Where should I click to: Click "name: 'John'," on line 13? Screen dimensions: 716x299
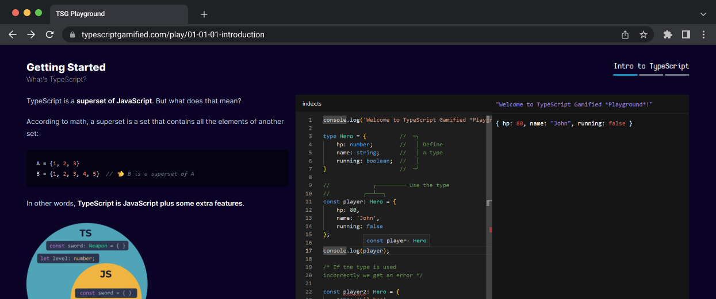point(358,218)
